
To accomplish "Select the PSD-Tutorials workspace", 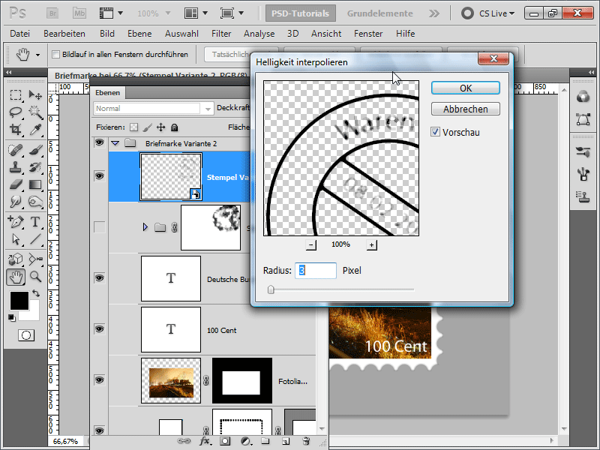I will 301,13.
